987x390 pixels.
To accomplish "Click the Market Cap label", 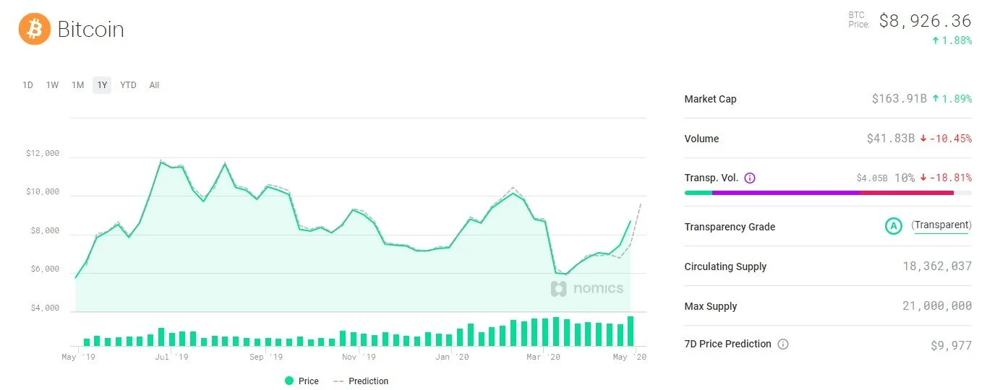I will coord(710,99).
